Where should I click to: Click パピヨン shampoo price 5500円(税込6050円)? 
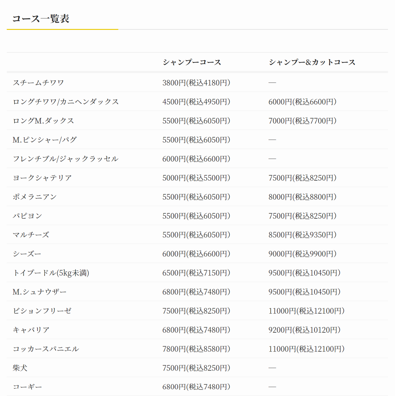[196, 216]
